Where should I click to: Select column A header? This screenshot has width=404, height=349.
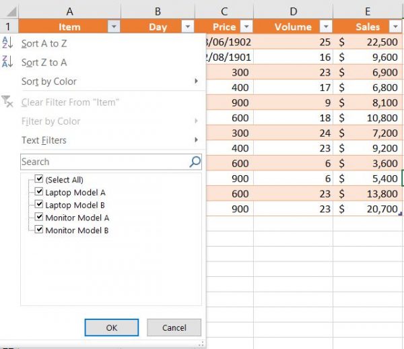[69, 11]
